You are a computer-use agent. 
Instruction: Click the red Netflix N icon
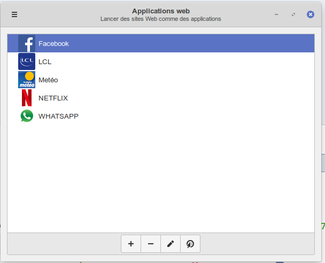[27, 98]
